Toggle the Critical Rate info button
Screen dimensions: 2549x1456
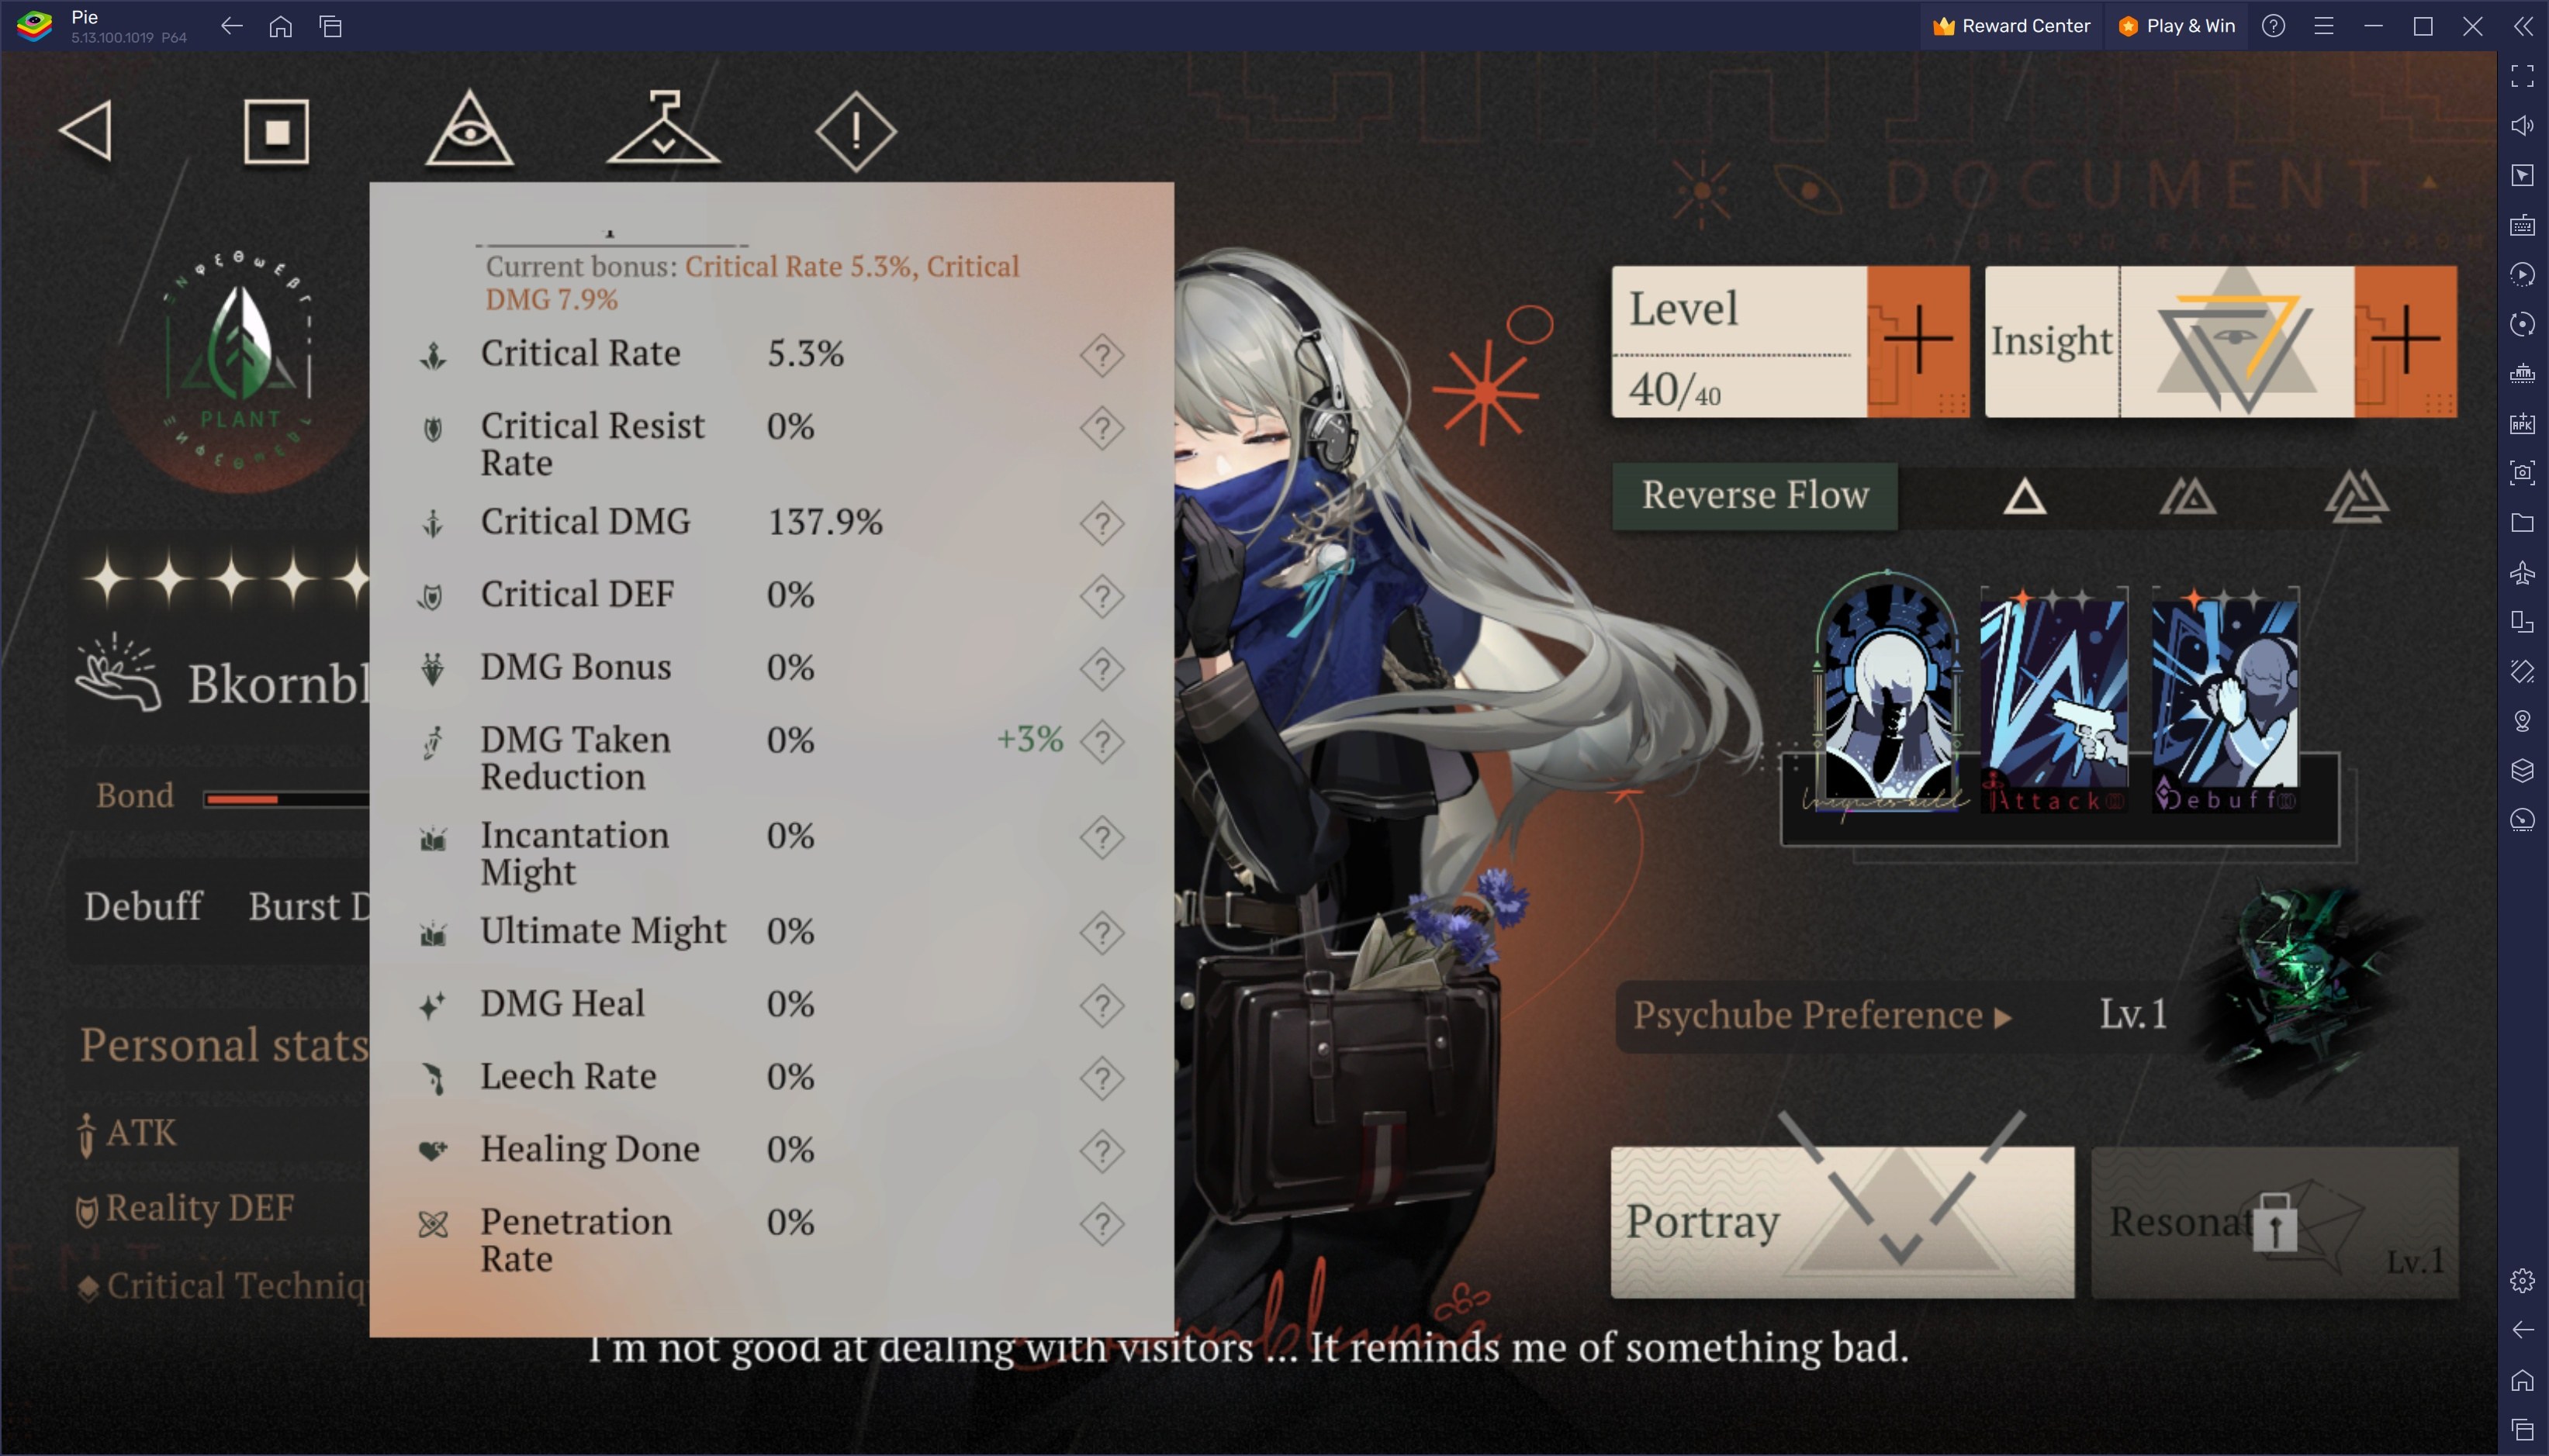pos(1102,354)
